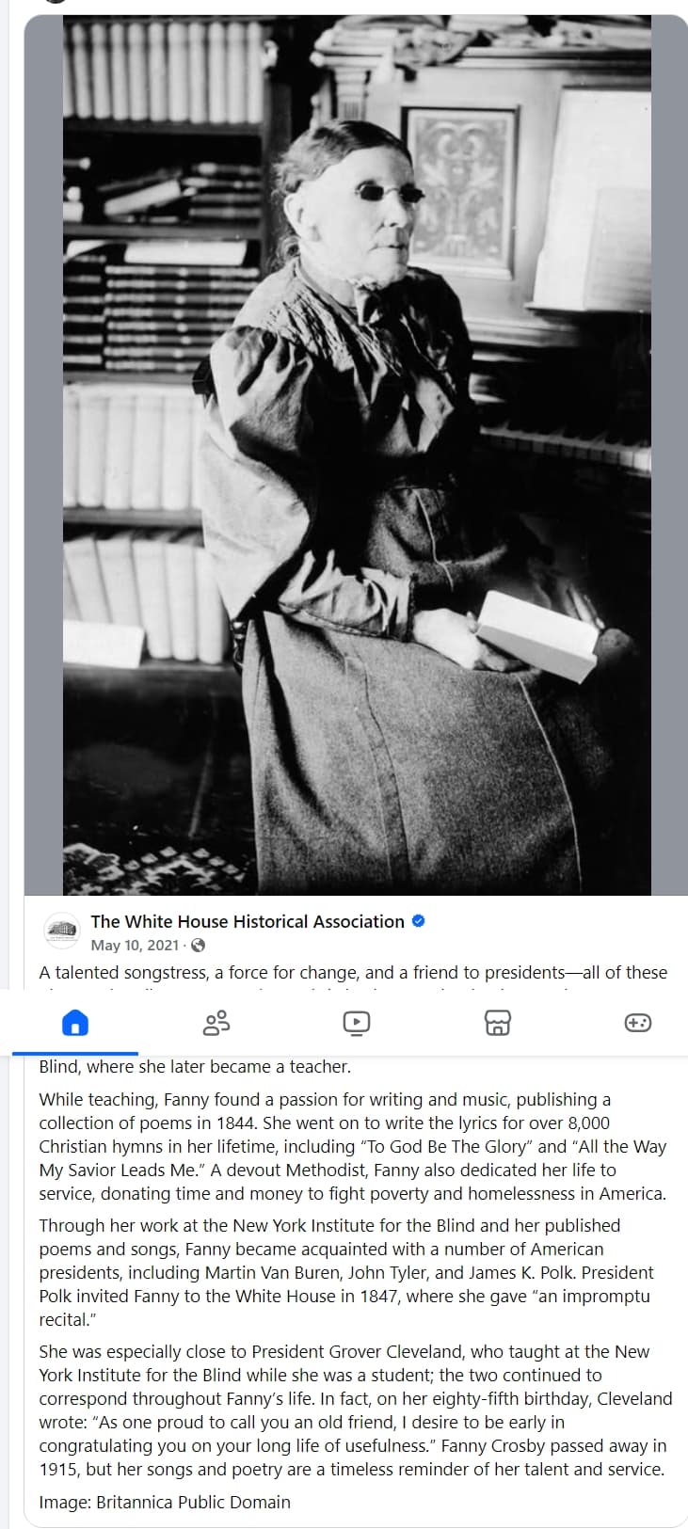Open The White House Historical Association page name

pyautogui.click(x=248, y=921)
